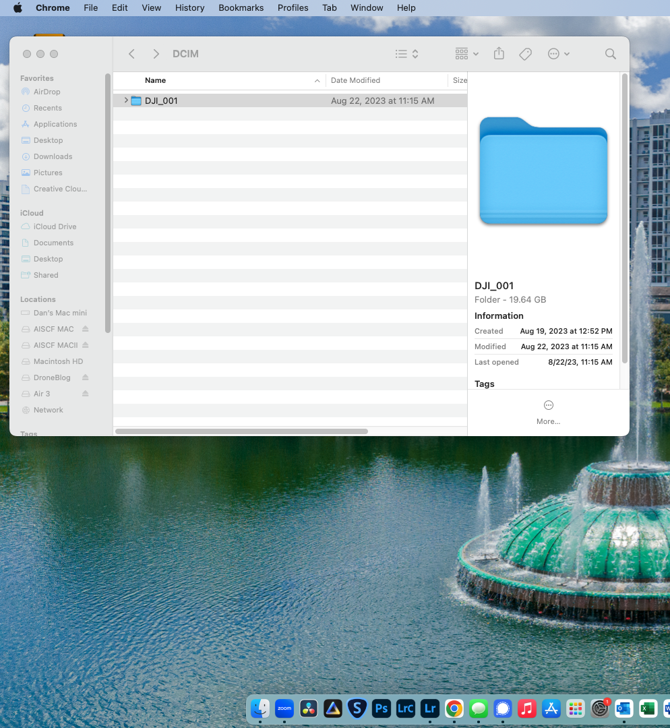Image resolution: width=670 pixels, height=728 pixels.
Task: Select the DroneBlog volume
Action: coord(51,378)
